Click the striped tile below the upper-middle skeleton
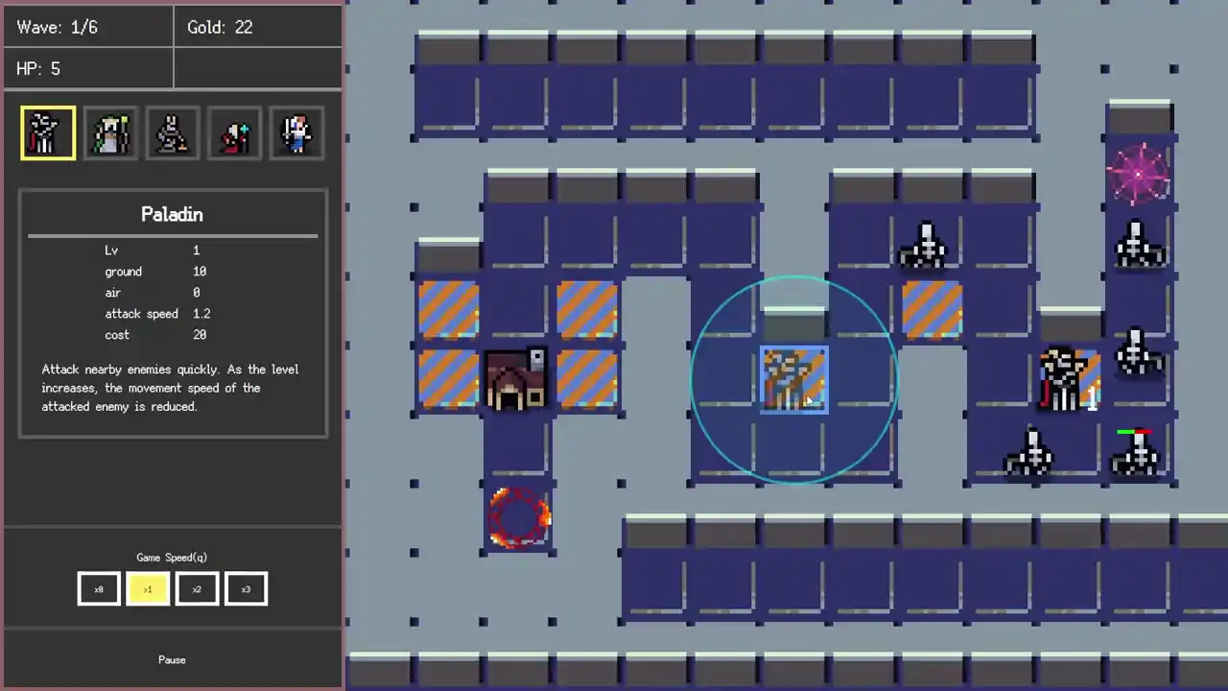Viewport: 1228px width, 691px height. pos(932,310)
